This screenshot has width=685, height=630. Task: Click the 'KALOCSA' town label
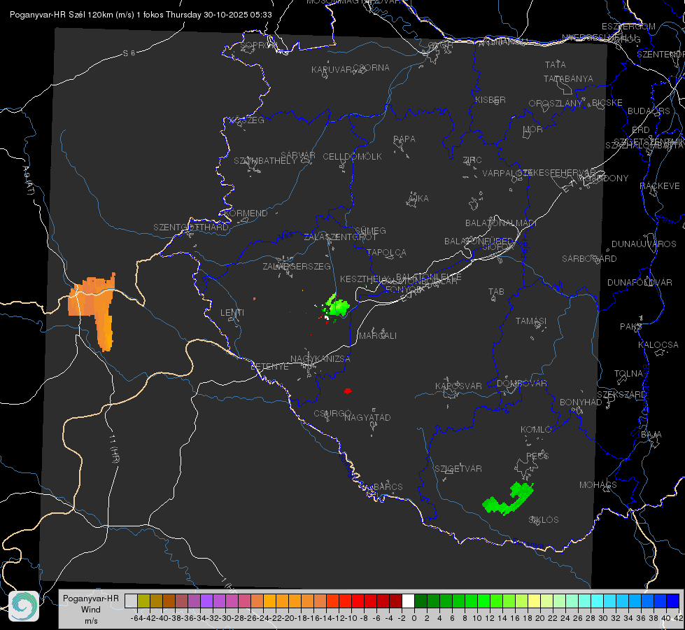[x=658, y=345]
